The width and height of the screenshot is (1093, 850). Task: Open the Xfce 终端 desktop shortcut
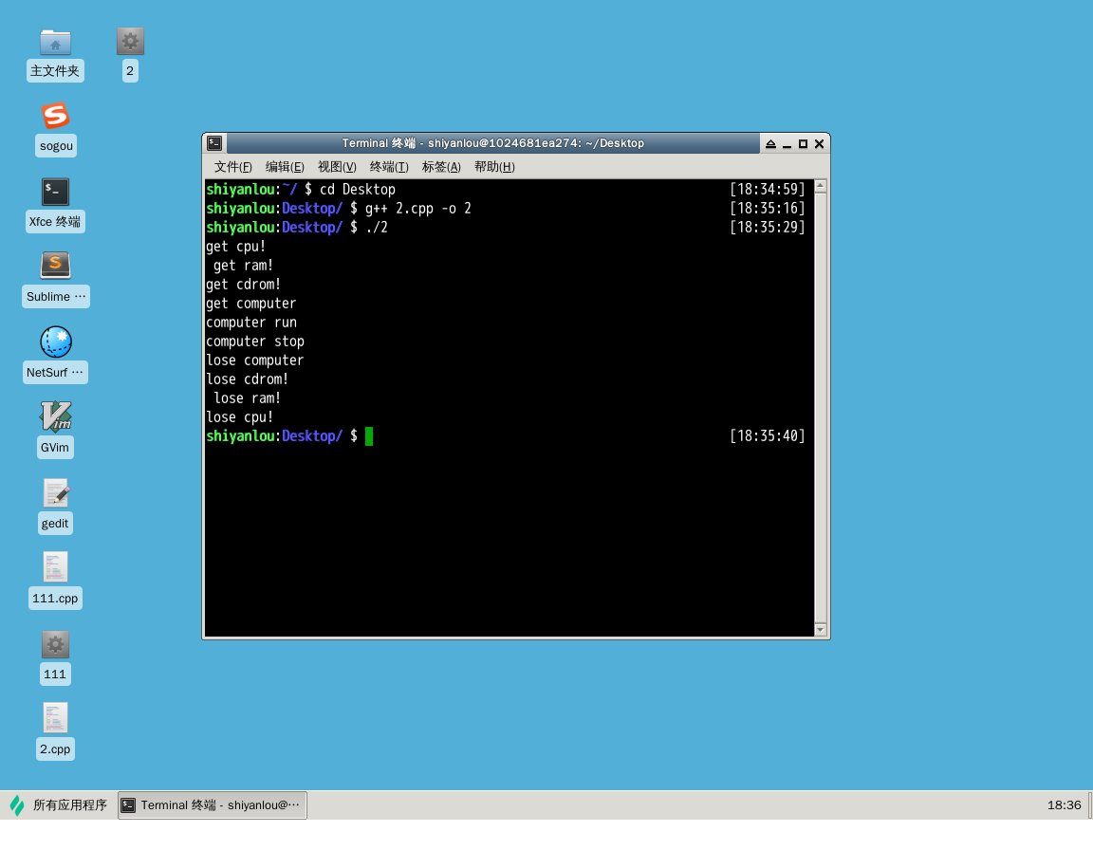click(x=55, y=193)
